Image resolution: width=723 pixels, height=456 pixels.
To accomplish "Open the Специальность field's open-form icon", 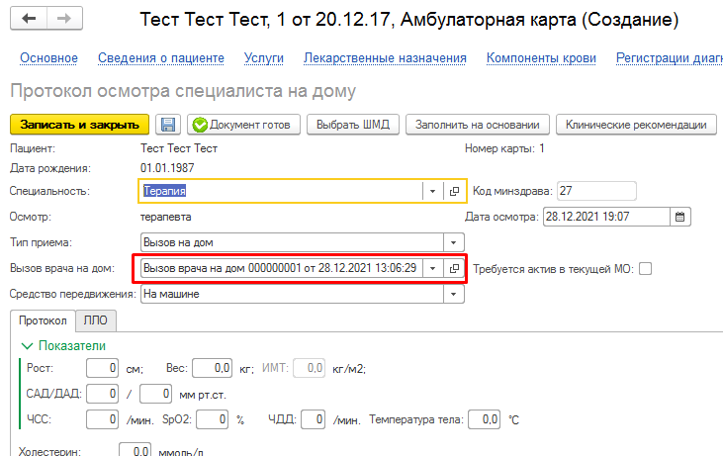I will tap(454, 191).
